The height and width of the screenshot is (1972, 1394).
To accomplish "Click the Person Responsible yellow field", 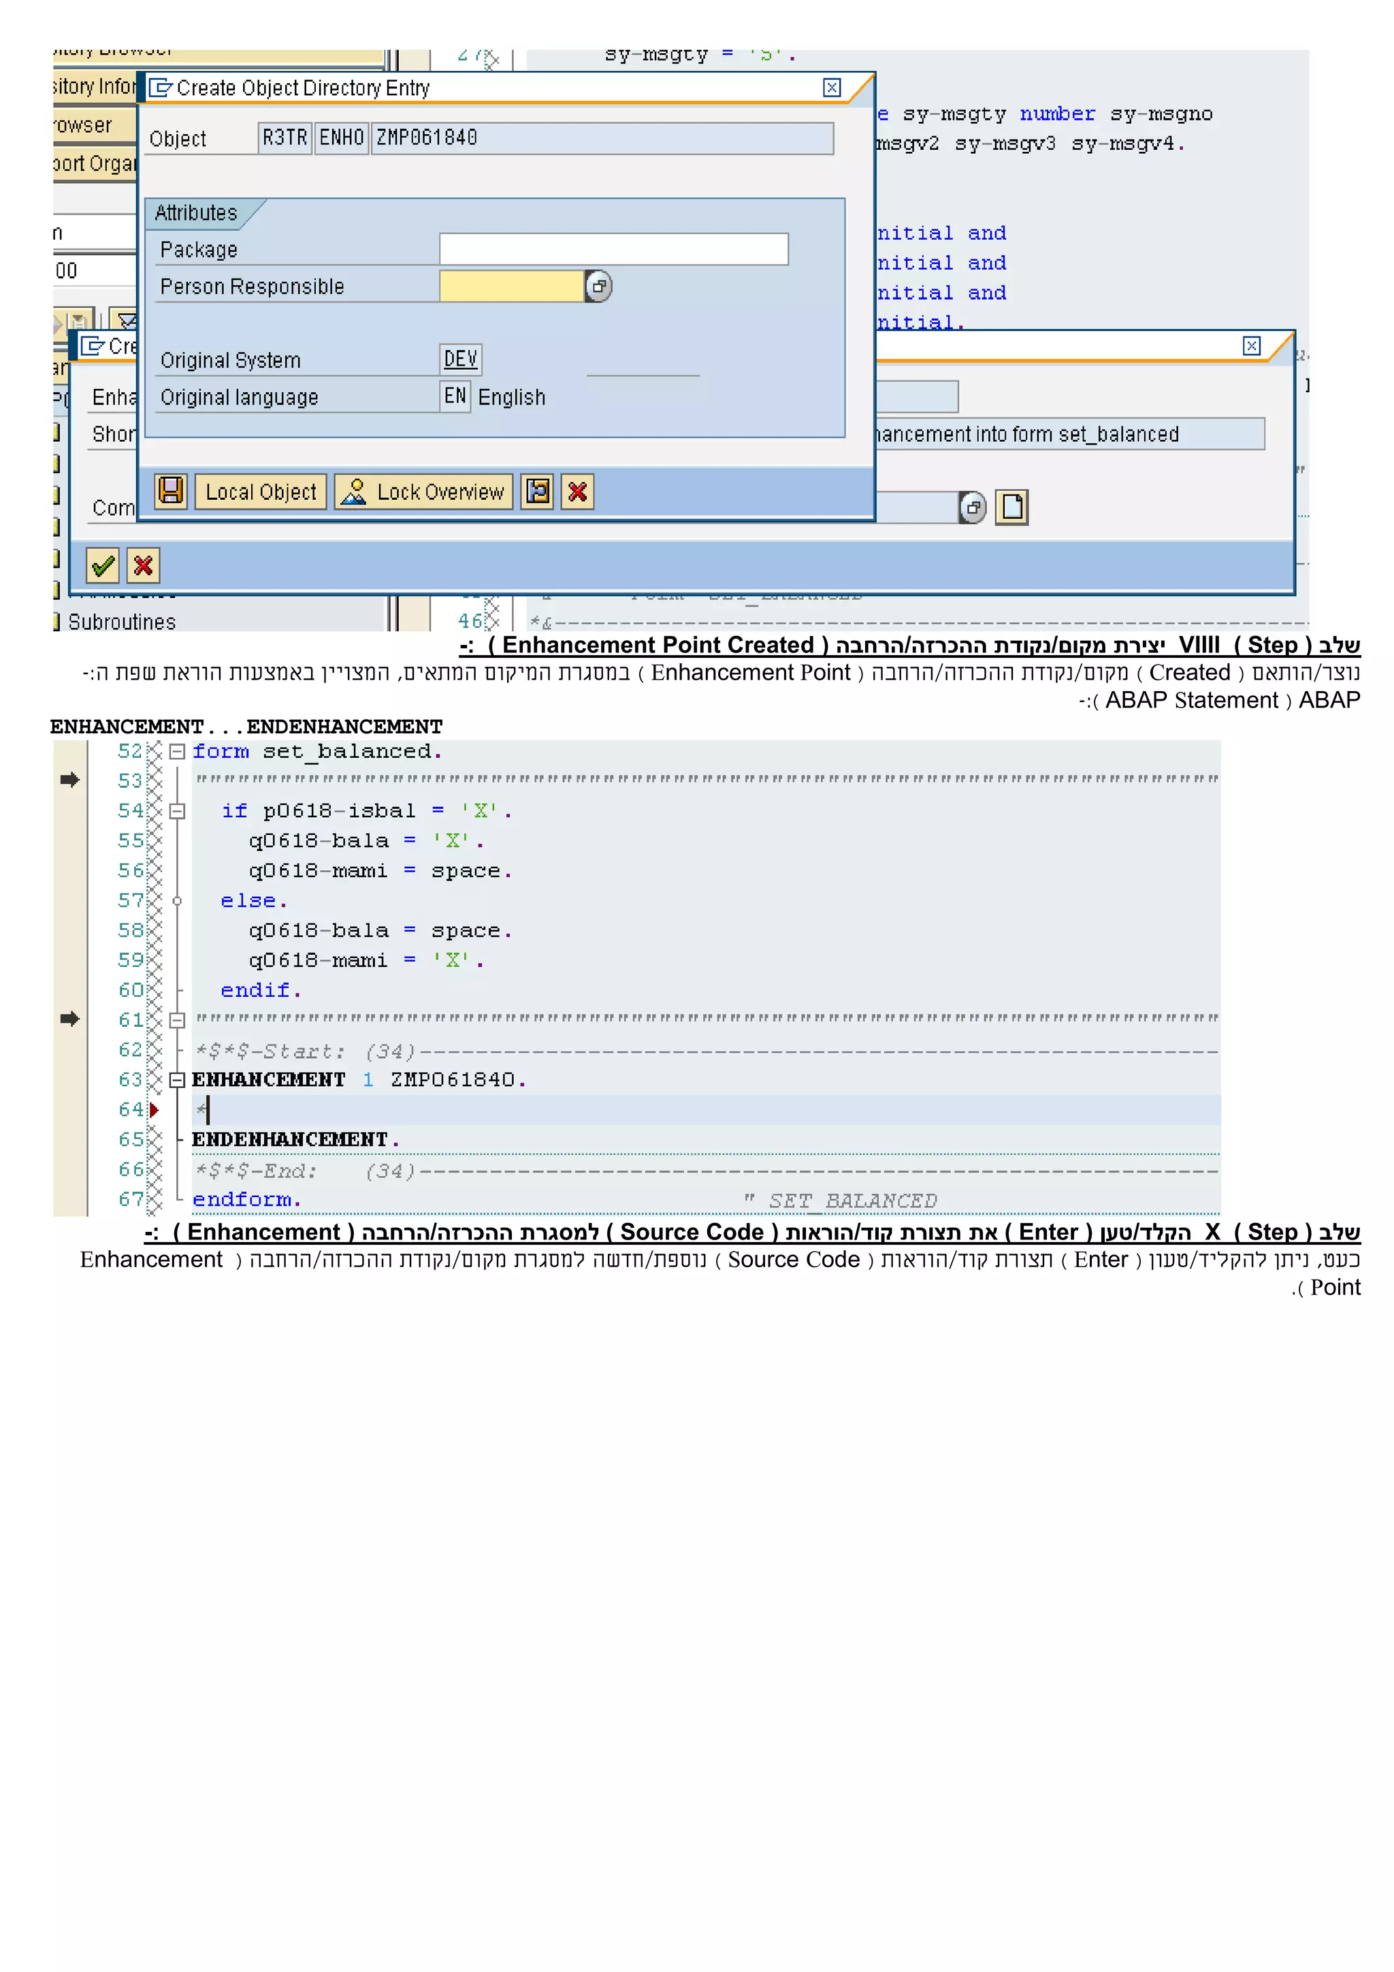I will 512,286.
